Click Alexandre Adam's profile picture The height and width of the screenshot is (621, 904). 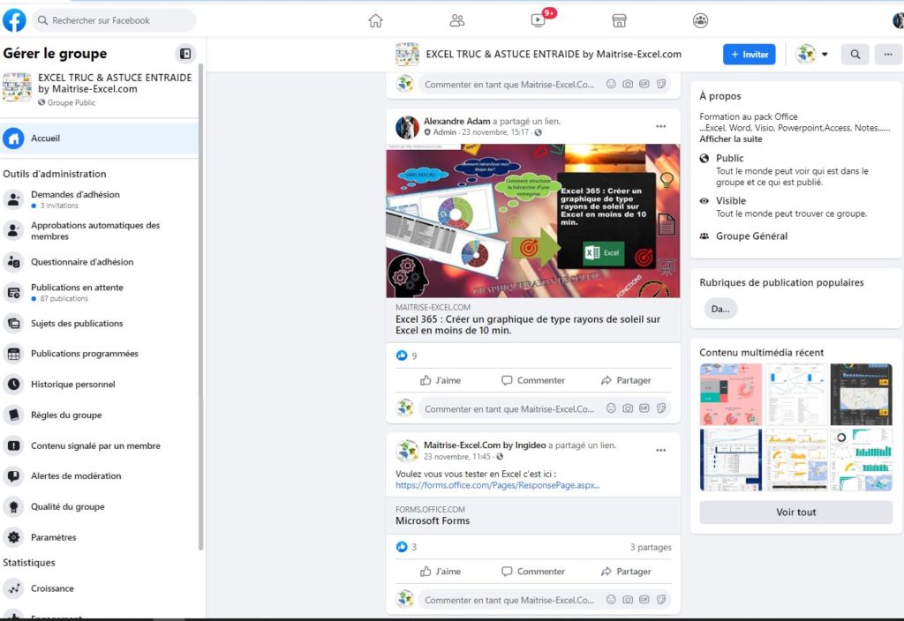point(407,127)
